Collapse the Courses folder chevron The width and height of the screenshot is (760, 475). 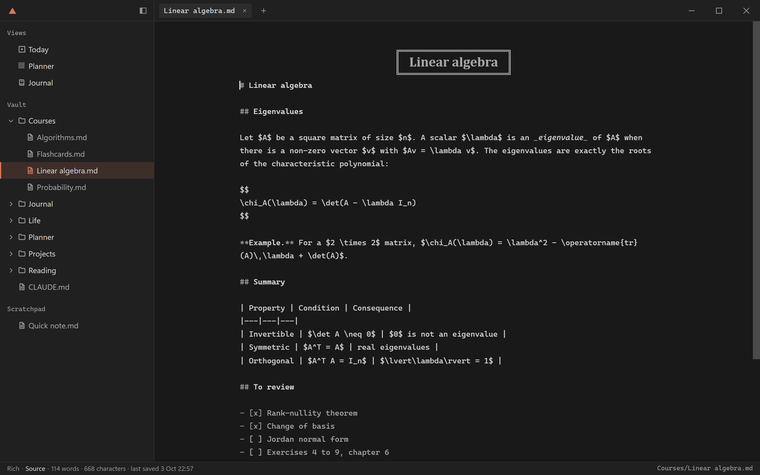pyautogui.click(x=11, y=121)
